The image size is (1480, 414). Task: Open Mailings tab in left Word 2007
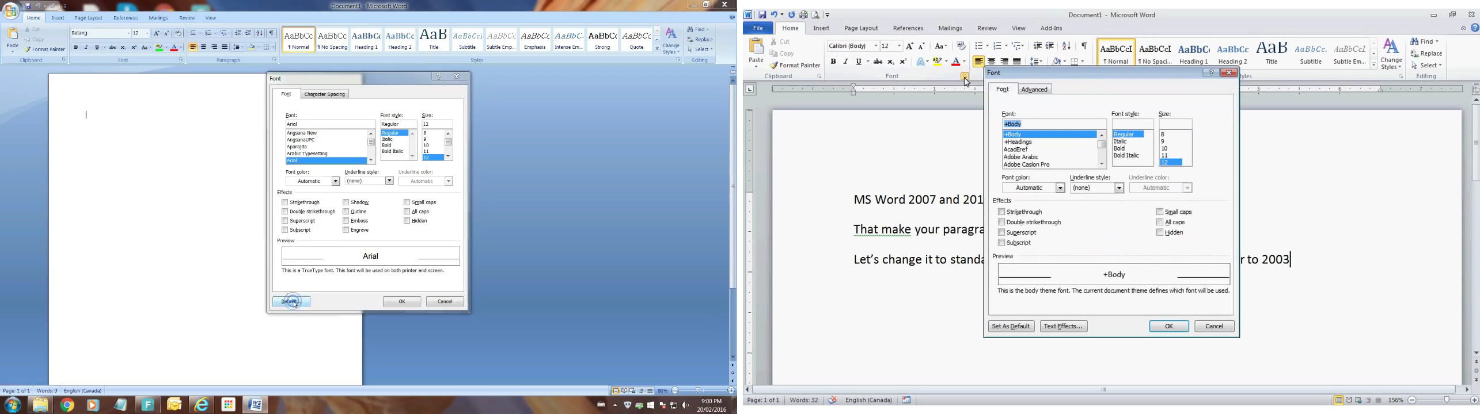click(158, 18)
